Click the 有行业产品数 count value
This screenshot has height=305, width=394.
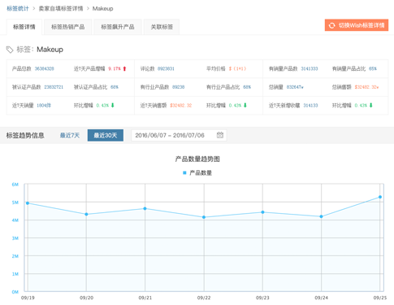[178, 87]
